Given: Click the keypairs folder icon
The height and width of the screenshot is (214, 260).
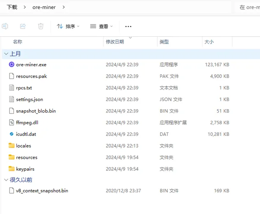Looking at the screenshot, I should pos(12,169).
